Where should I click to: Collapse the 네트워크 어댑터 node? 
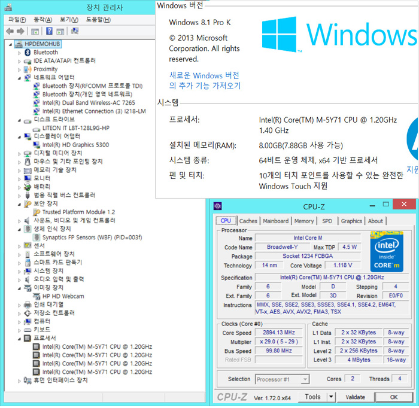19,78
